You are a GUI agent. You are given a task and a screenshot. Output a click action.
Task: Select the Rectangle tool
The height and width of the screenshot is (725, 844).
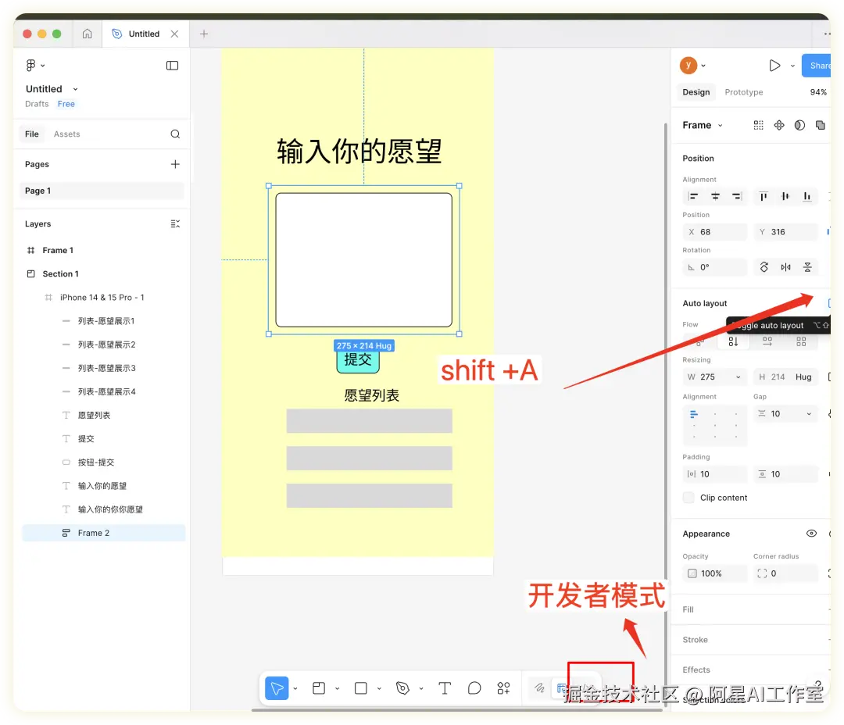(360, 688)
